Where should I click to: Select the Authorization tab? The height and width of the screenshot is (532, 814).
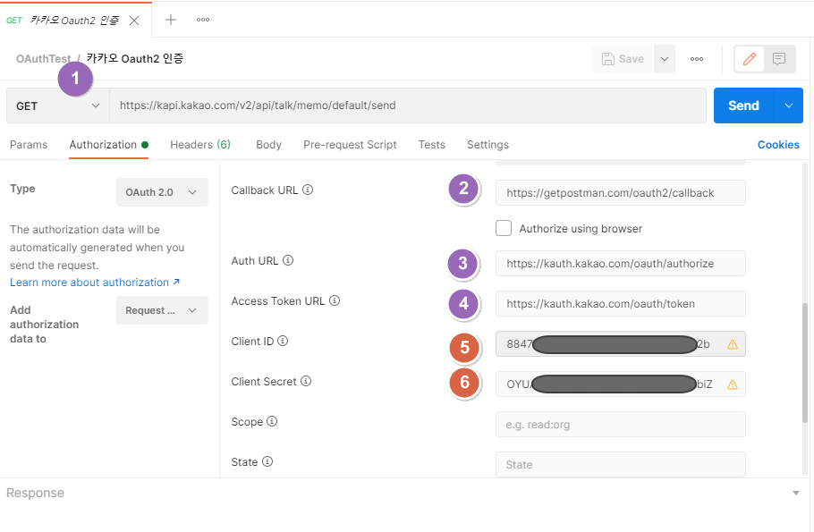(x=108, y=145)
